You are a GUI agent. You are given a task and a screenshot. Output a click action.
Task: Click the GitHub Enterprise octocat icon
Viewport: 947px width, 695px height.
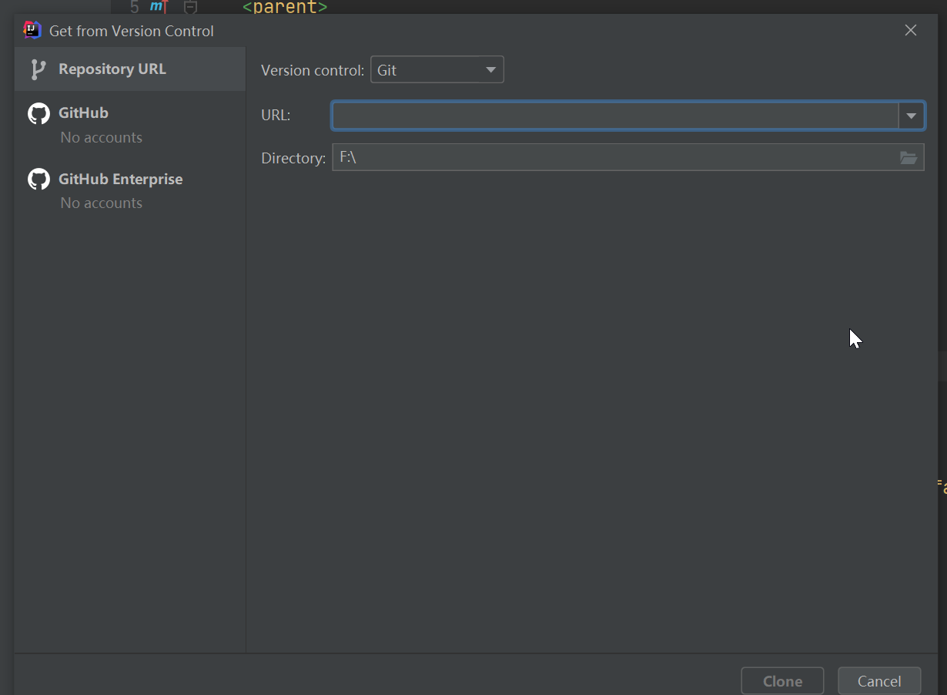38,180
